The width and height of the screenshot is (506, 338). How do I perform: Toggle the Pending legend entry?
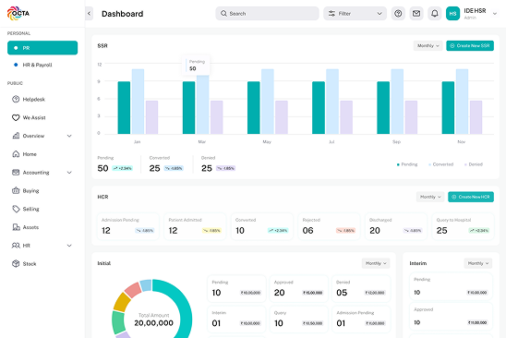coord(407,164)
